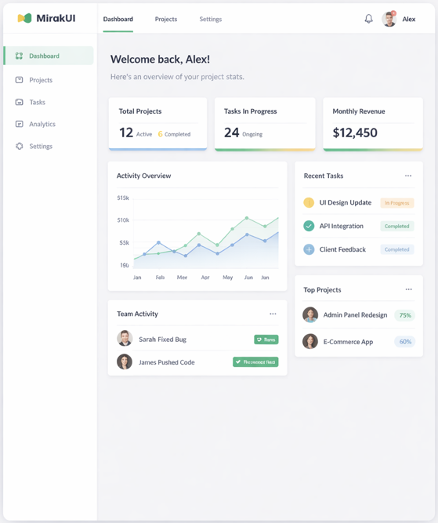This screenshot has height=523, width=438.
Task: Click the highest green point on the chart
Action: [x=247, y=218]
